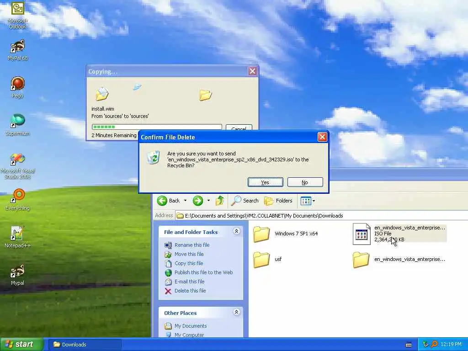Go Forward in Explorer toolbar
468x351 pixels.
[x=197, y=201]
